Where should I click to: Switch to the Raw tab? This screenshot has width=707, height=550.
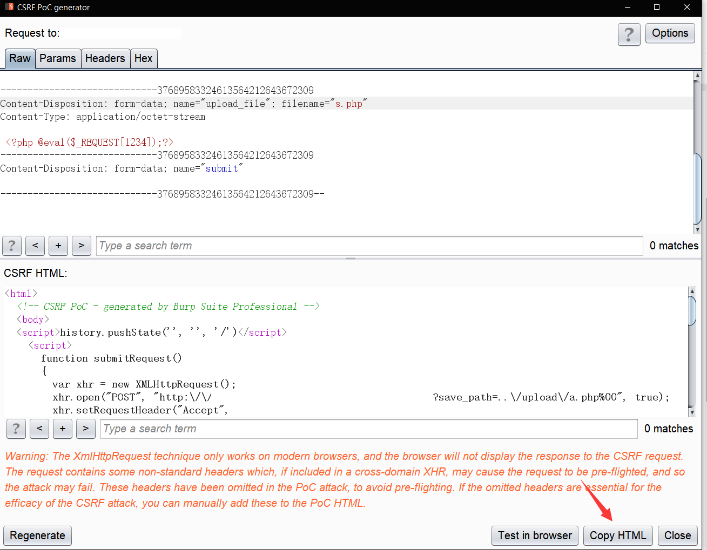pos(20,58)
